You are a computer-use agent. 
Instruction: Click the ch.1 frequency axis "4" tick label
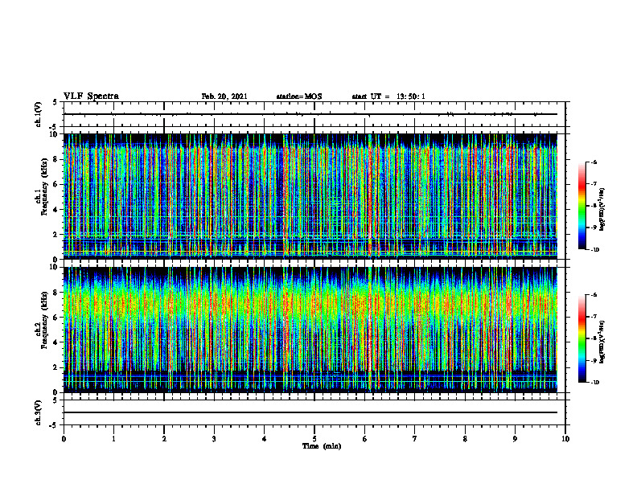pyautogui.click(x=56, y=210)
